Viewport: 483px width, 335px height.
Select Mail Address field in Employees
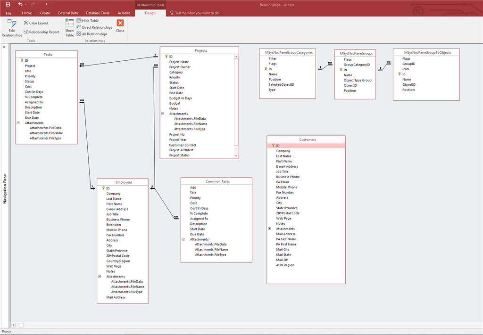(x=116, y=297)
